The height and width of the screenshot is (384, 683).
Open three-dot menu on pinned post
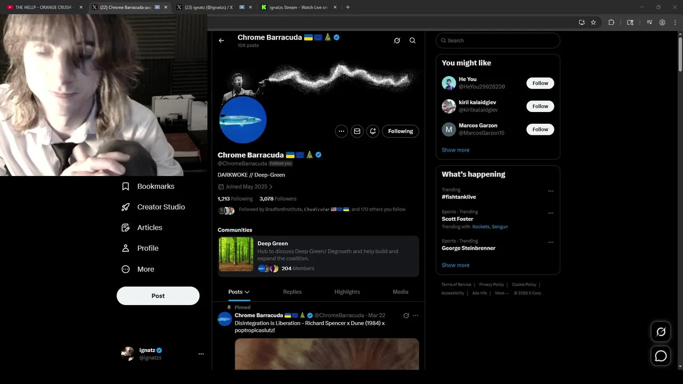(416, 316)
